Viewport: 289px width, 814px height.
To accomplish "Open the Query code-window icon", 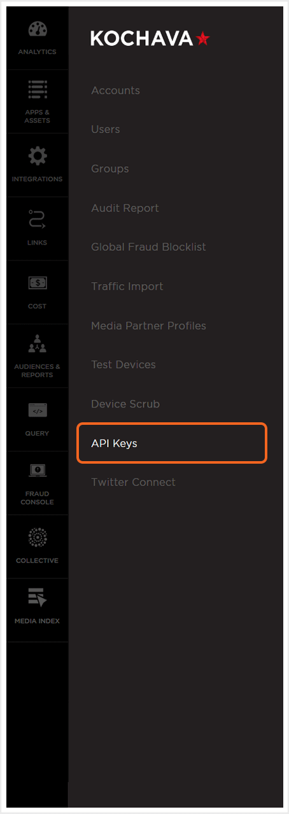I will pyautogui.click(x=38, y=410).
